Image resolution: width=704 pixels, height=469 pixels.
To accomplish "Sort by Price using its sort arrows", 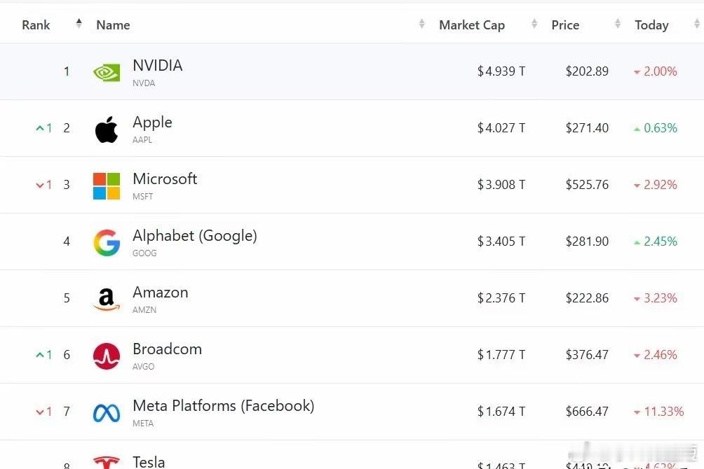I will [618, 24].
